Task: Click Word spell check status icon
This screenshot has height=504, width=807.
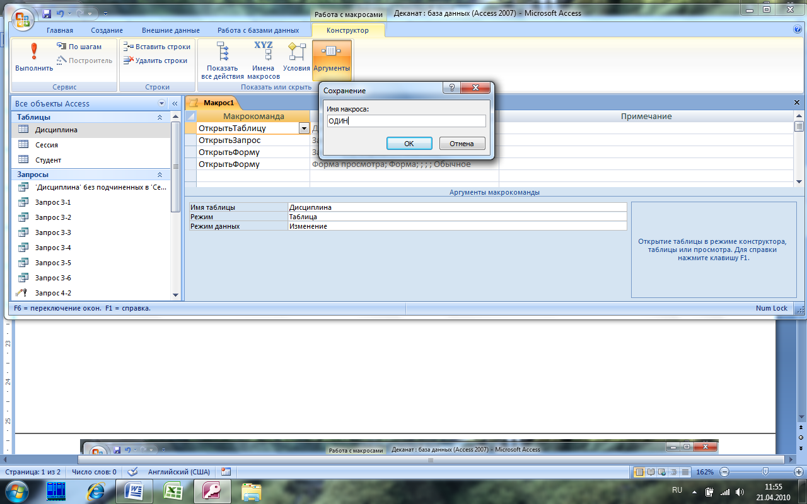Action: point(133,471)
